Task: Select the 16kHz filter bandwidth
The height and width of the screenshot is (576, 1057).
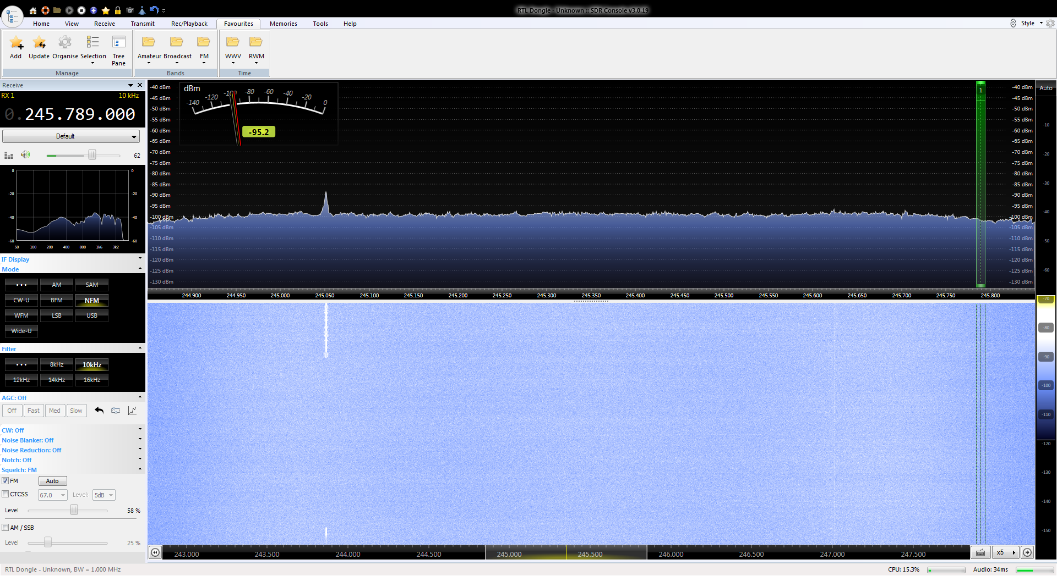Action: (x=92, y=380)
